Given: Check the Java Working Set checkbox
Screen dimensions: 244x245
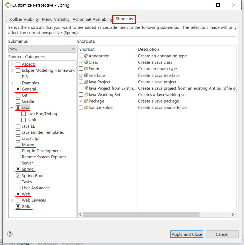Looking at the screenshot, I should pyautogui.click(x=81, y=95).
